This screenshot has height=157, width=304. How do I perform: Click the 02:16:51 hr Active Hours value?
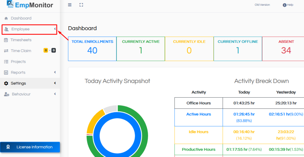pyautogui.click(x=279, y=114)
